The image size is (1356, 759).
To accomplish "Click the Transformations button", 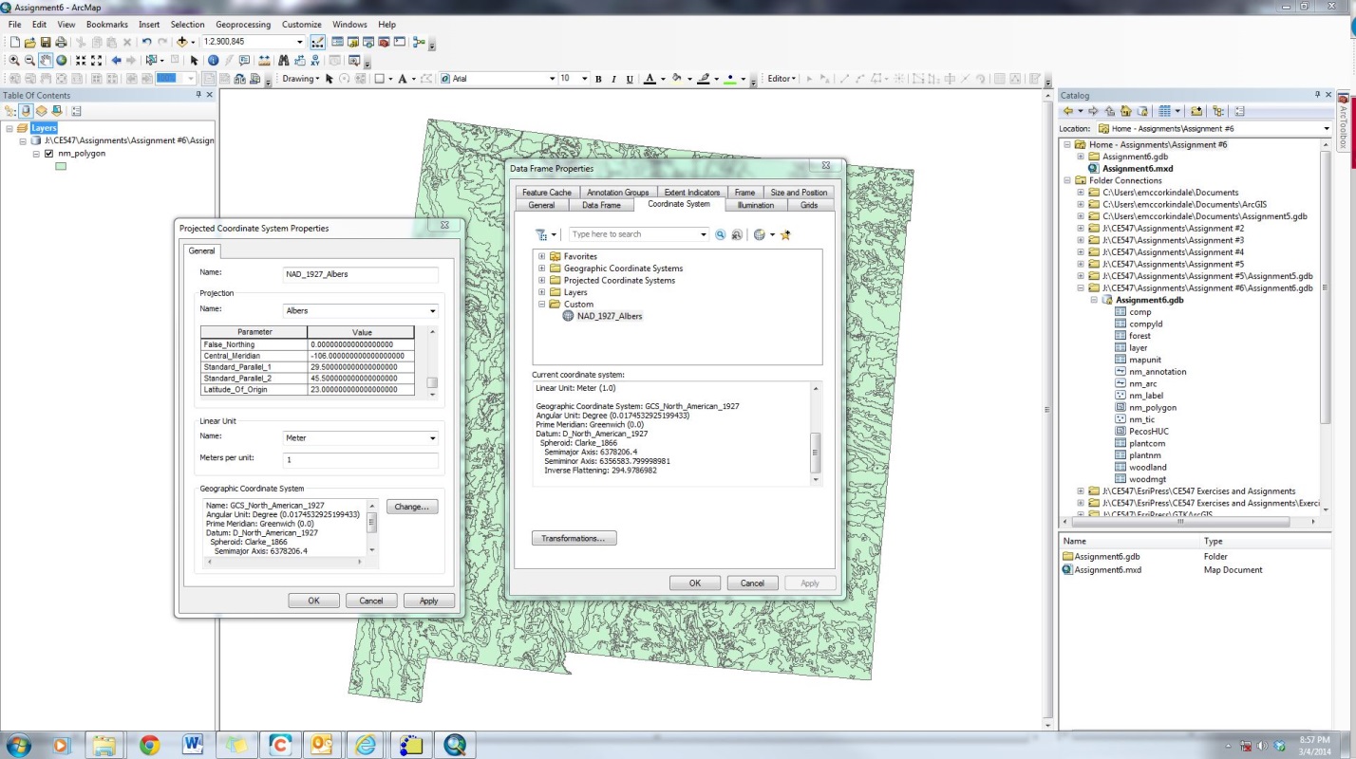I will [574, 538].
